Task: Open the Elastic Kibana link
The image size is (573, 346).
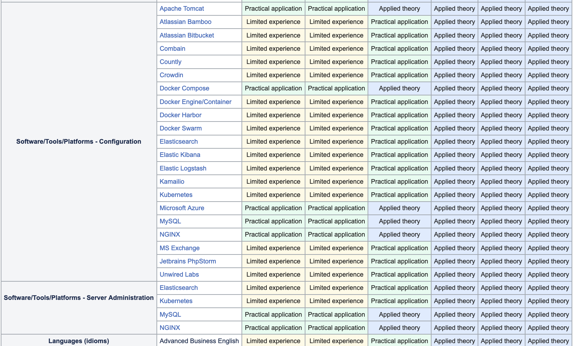Action: [180, 155]
